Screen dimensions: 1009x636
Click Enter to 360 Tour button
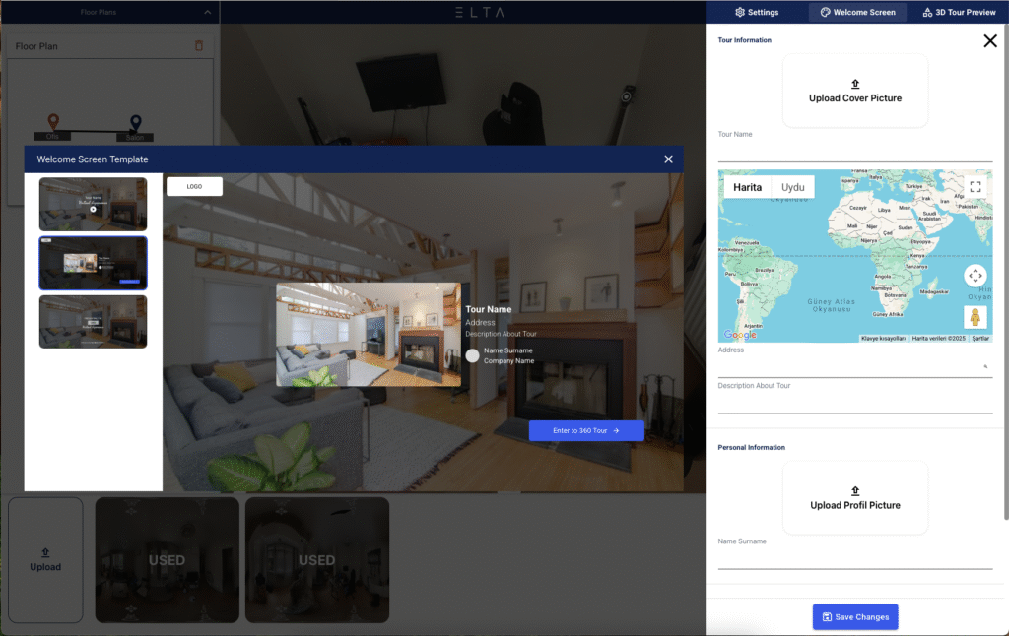[x=585, y=431]
